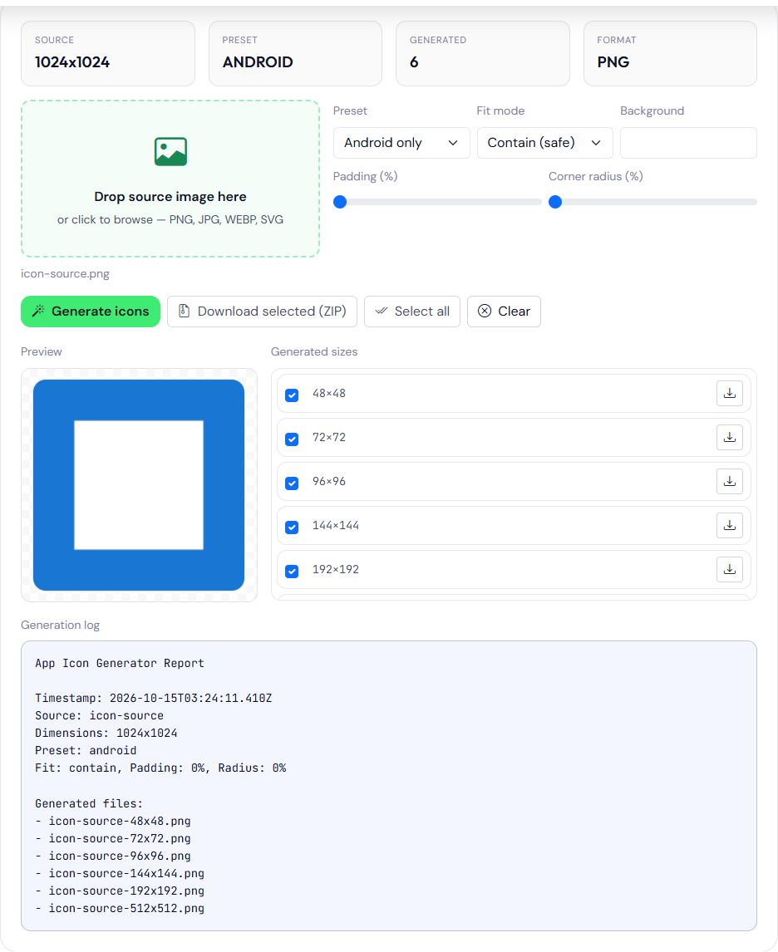Screen dimensions: 778x952
Task: Download the 48×48 icon
Action: point(730,394)
